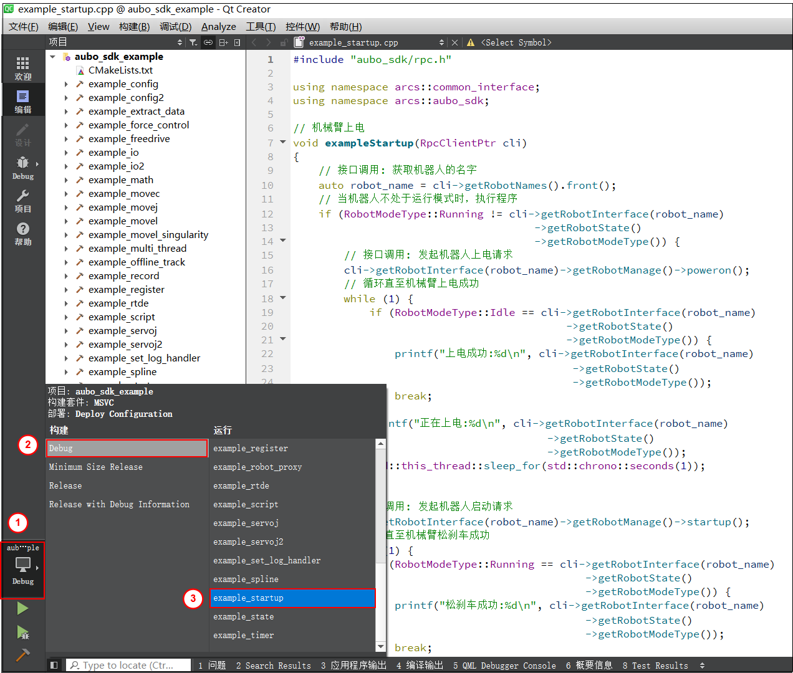Go back in editor history
Image resolution: width=793 pixels, height=673 pixels.
coord(254,42)
